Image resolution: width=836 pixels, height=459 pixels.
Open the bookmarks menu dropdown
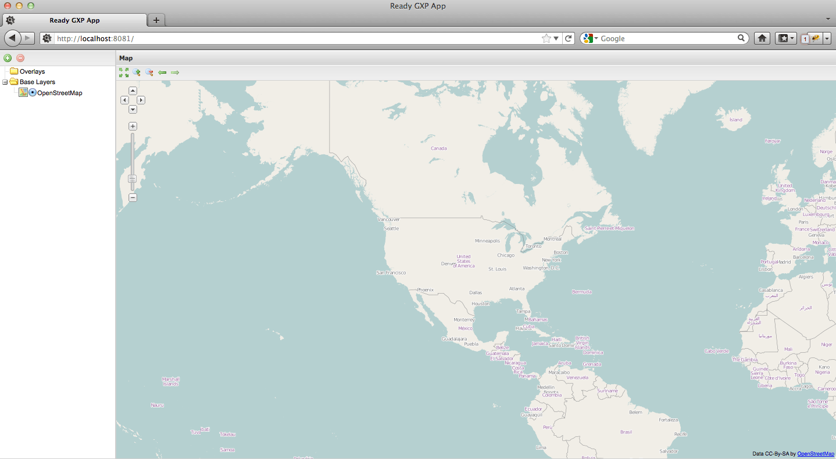tap(786, 38)
